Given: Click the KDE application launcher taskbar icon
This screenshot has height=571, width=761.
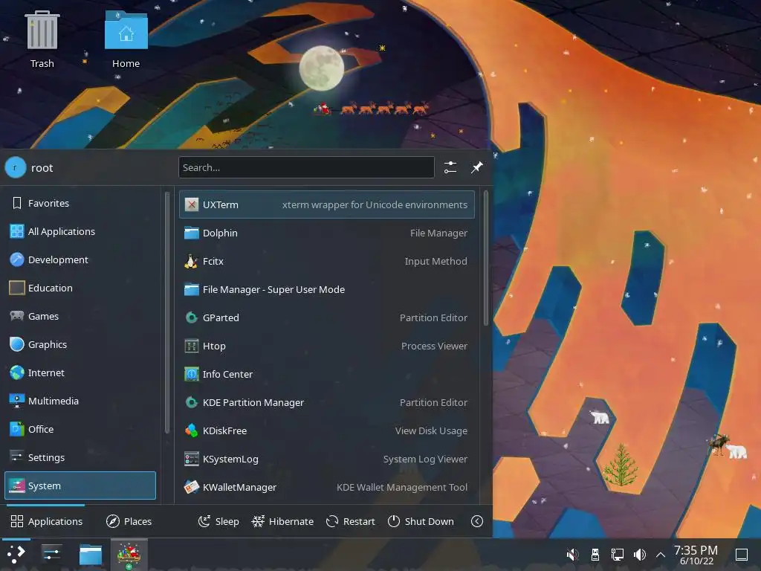Looking at the screenshot, I should (x=16, y=554).
